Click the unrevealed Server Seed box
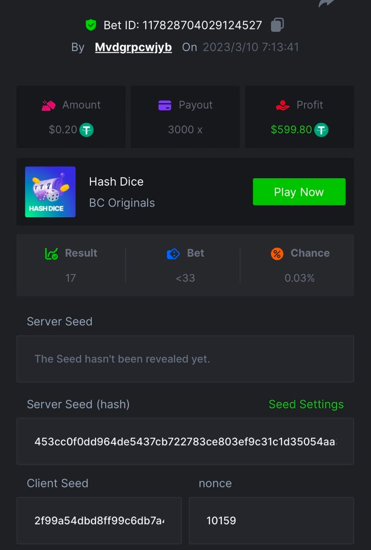 (x=185, y=359)
